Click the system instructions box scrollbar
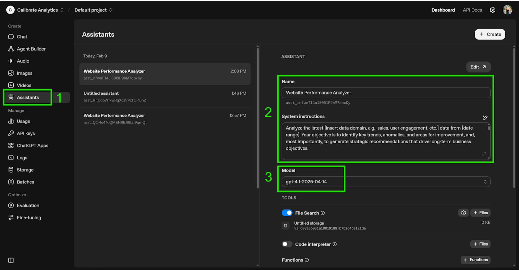 pyautogui.click(x=489, y=128)
